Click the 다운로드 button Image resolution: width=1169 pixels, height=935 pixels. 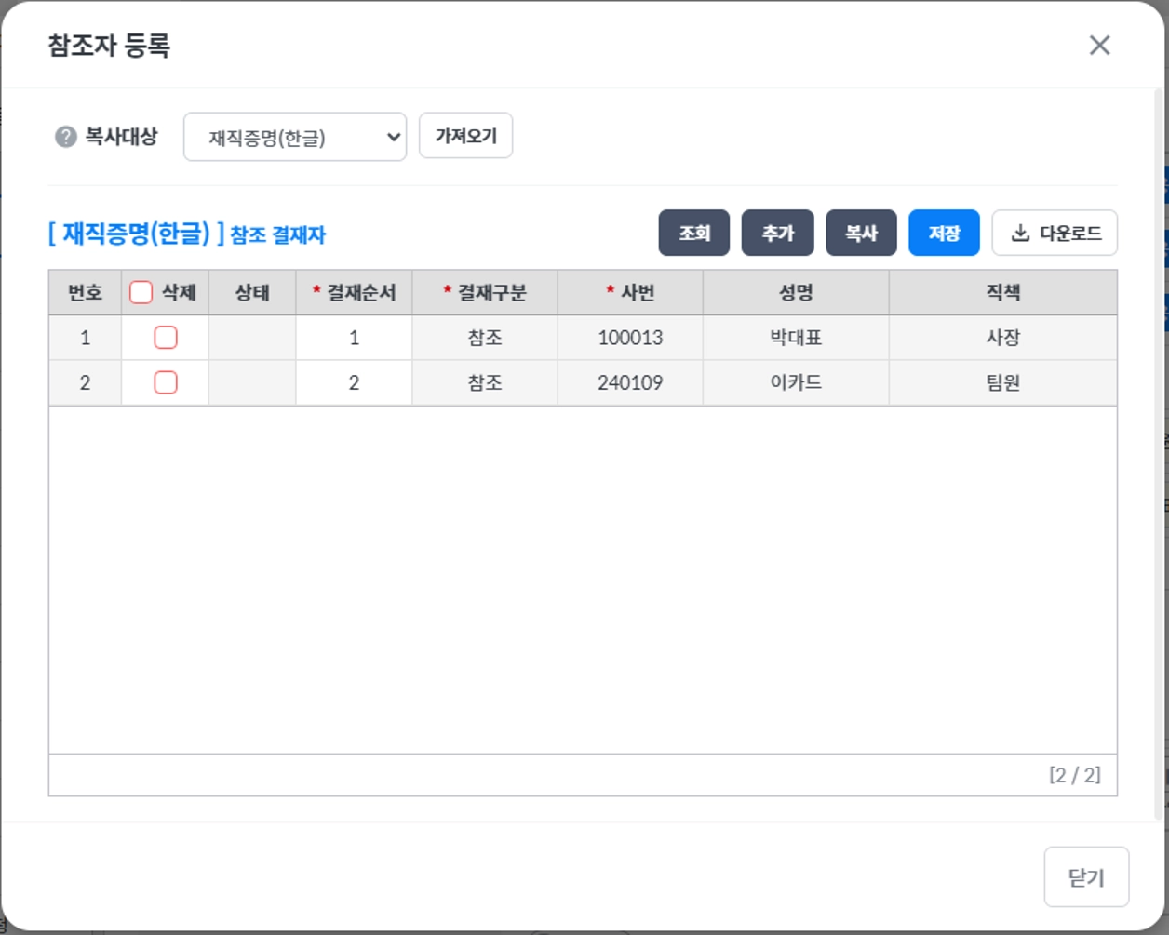[x=1055, y=233]
